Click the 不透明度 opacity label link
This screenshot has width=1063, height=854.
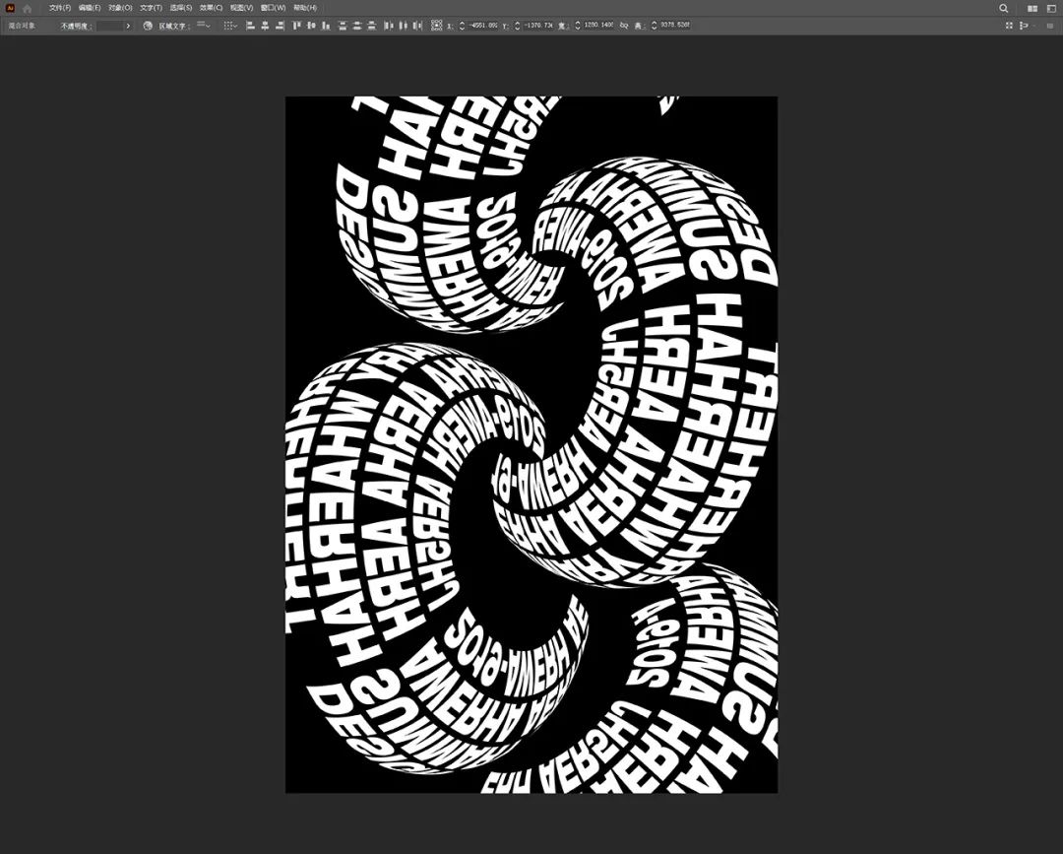[x=76, y=25]
